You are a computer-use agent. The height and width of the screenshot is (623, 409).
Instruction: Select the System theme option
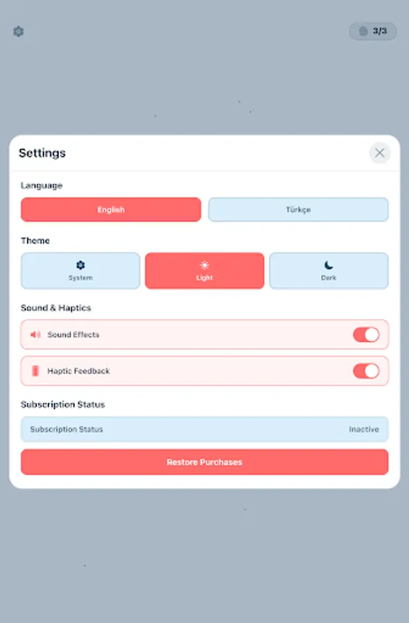80,271
